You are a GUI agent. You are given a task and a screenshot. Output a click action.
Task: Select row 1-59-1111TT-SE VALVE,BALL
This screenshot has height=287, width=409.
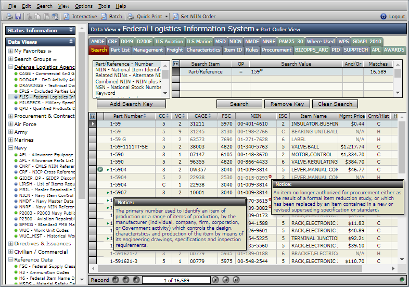(244, 147)
